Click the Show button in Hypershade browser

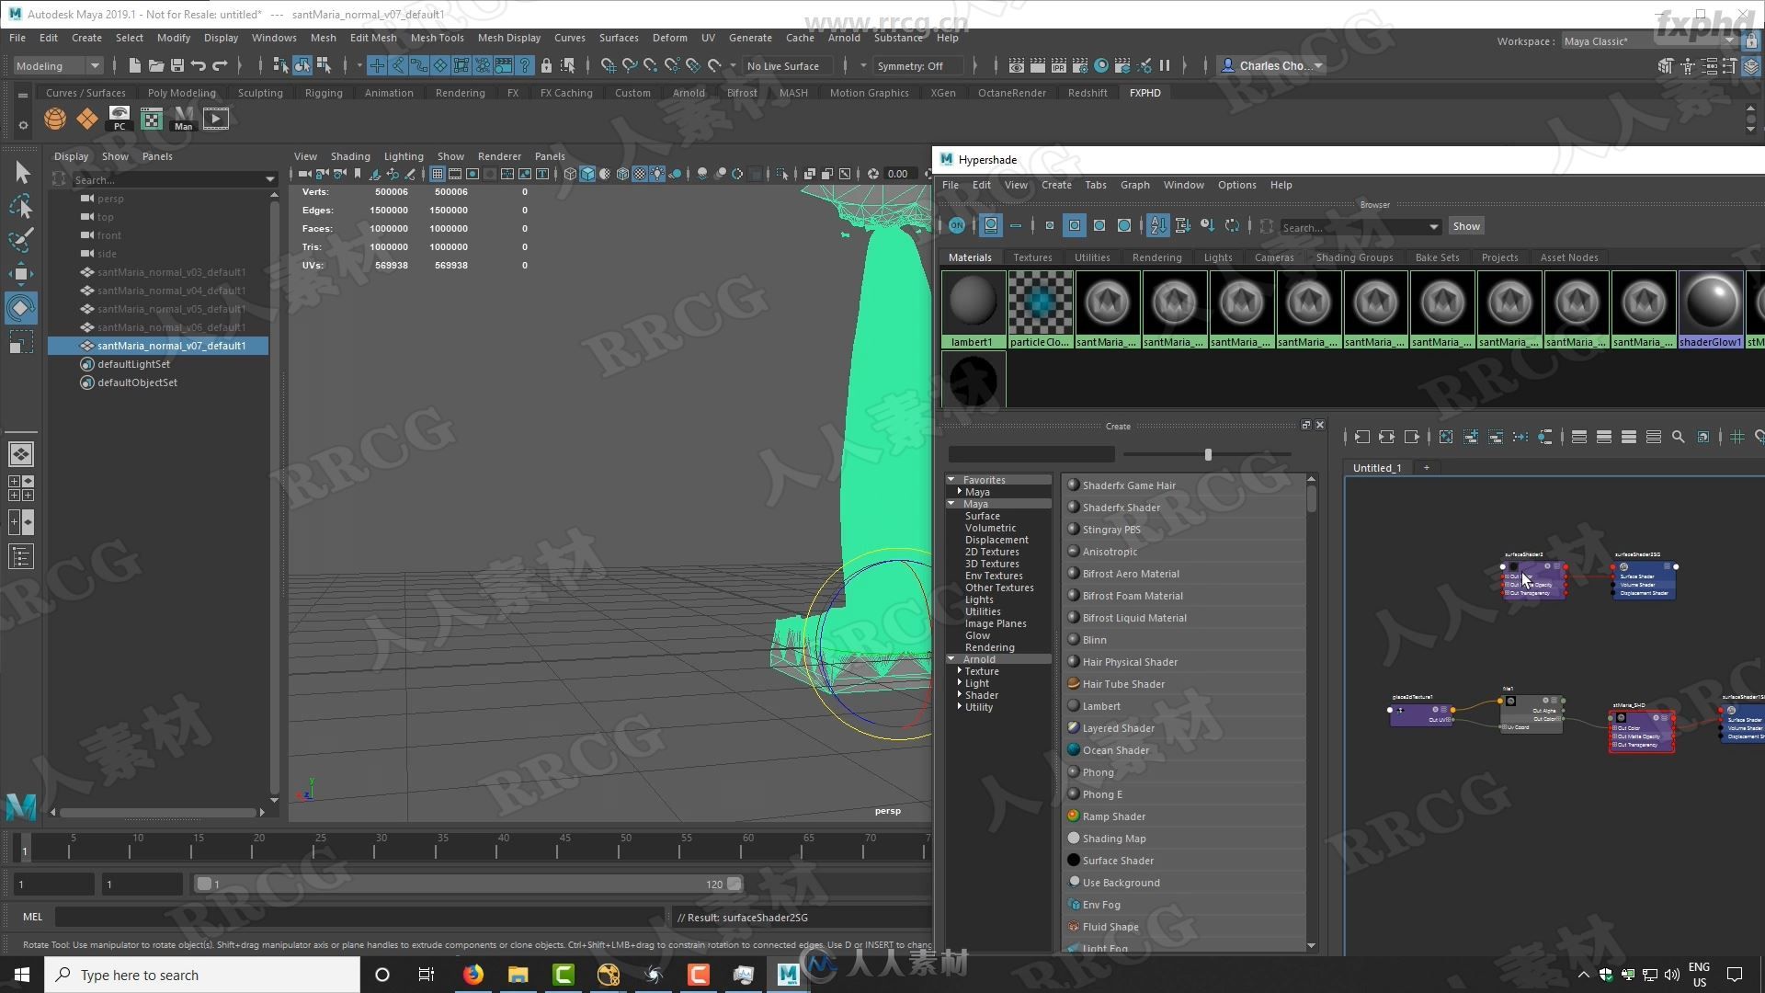[x=1466, y=226]
